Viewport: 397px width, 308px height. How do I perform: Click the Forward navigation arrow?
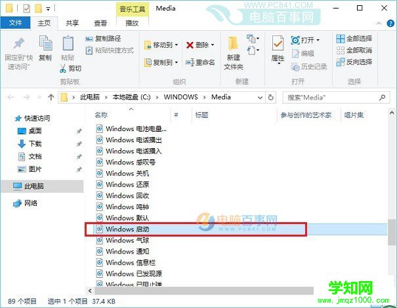(x=26, y=98)
